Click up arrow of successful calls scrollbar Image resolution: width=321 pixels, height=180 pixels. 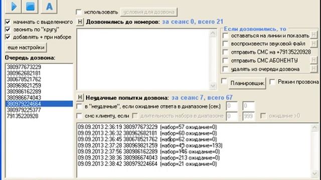213,33
